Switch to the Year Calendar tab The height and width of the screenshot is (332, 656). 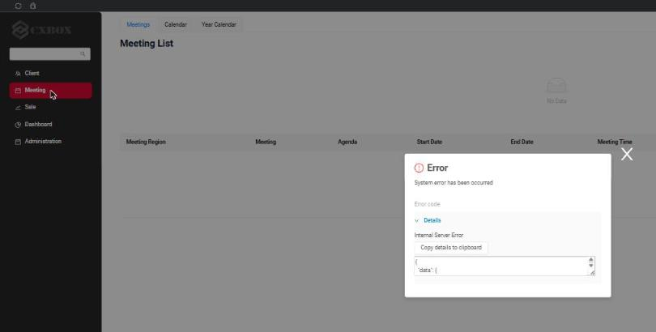pyautogui.click(x=219, y=24)
